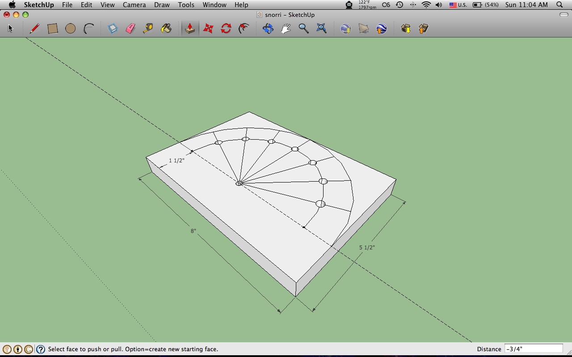572x357 pixels.
Task: Click the Get Current View globe icon
Action: click(x=345, y=29)
